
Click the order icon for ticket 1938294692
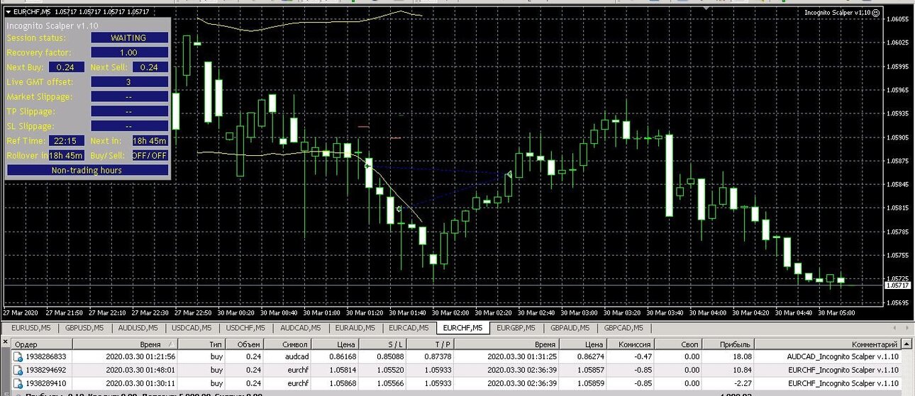18,370
